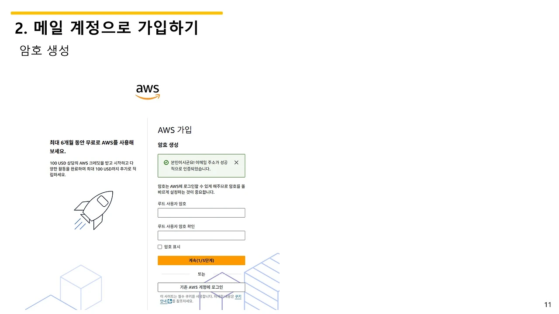The height and width of the screenshot is (314, 559).
Task: Uncheck the password display checkbox
Action: pyautogui.click(x=160, y=246)
